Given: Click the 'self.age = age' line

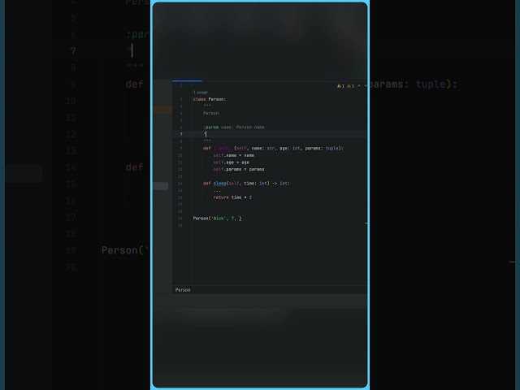Looking at the screenshot, I should click(231, 162).
